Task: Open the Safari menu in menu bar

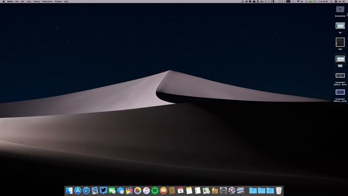Action: pos(10,1)
